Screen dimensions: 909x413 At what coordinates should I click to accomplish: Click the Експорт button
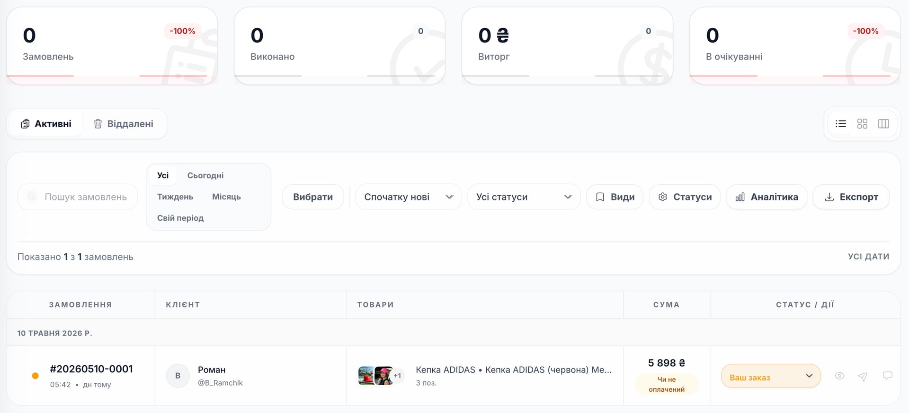851,197
